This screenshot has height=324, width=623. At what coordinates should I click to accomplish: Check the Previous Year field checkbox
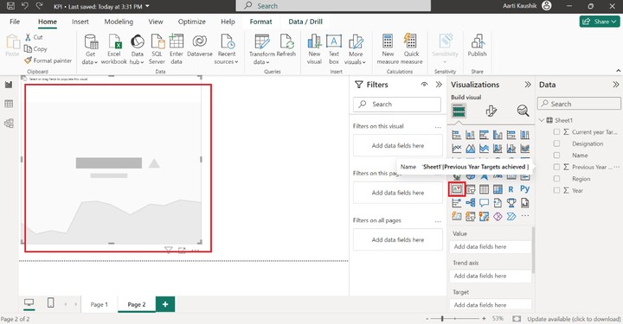(x=556, y=167)
